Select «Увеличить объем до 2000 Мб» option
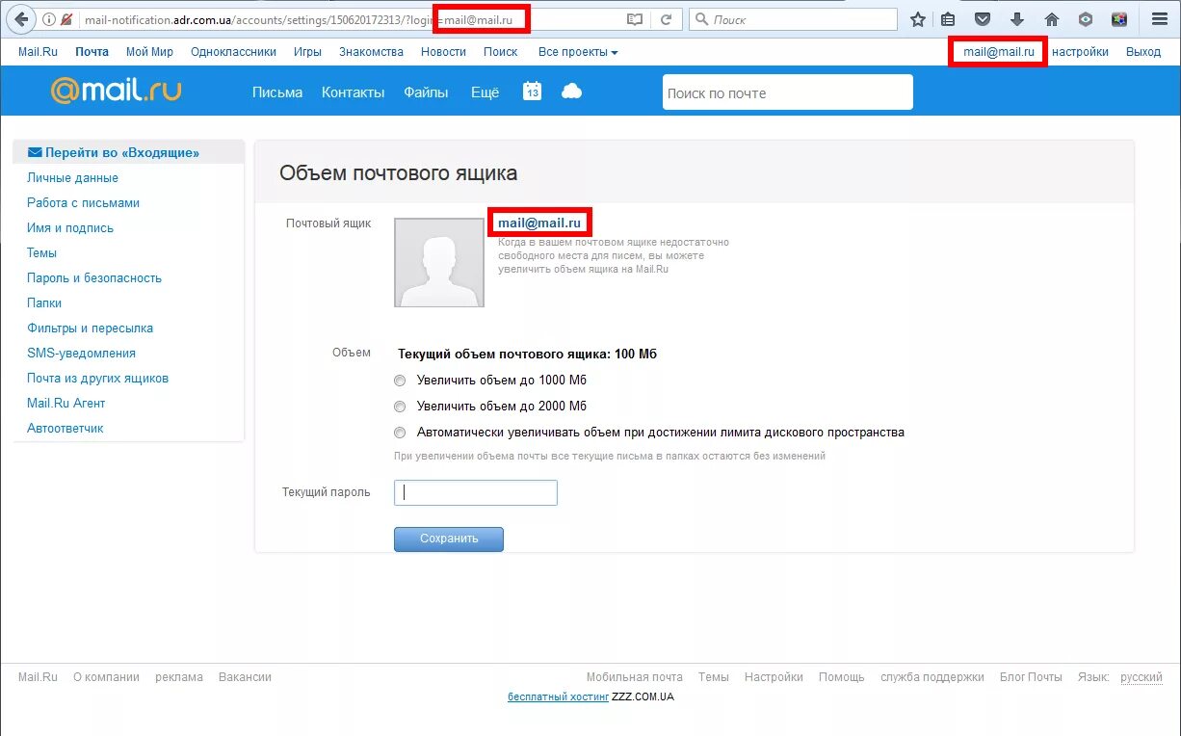The image size is (1181, 736). click(400, 407)
